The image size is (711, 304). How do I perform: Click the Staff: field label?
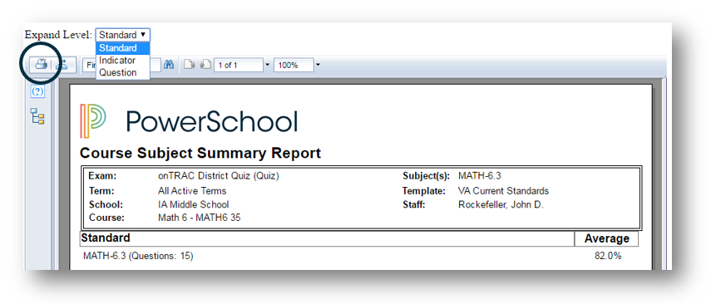point(413,204)
